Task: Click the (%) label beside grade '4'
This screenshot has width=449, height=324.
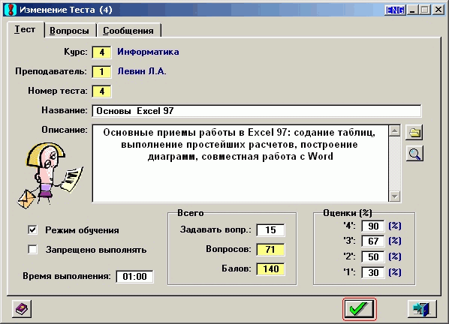Action: tap(395, 226)
